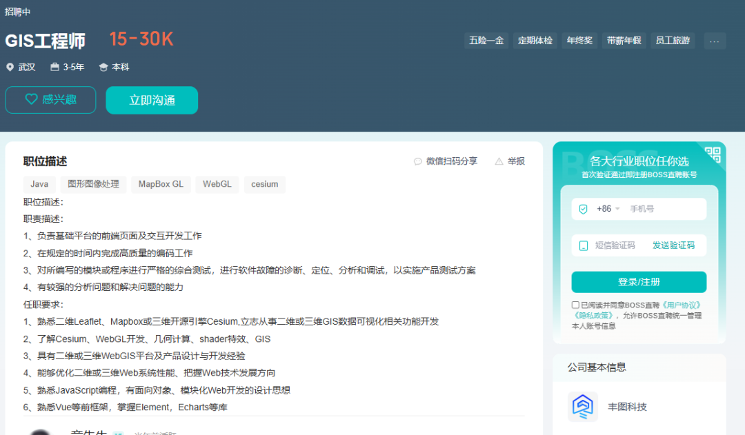Select the 五险一金 benefit tag
This screenshot has width=745, height=435.
click(x=486, y=40)
